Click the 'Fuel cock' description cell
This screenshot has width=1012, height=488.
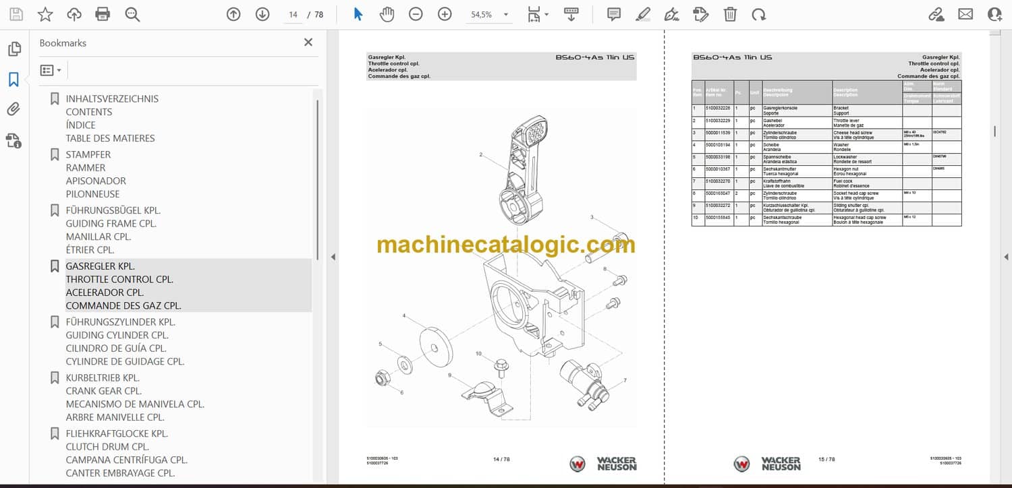pyautogui.click(x=844, y=180)
